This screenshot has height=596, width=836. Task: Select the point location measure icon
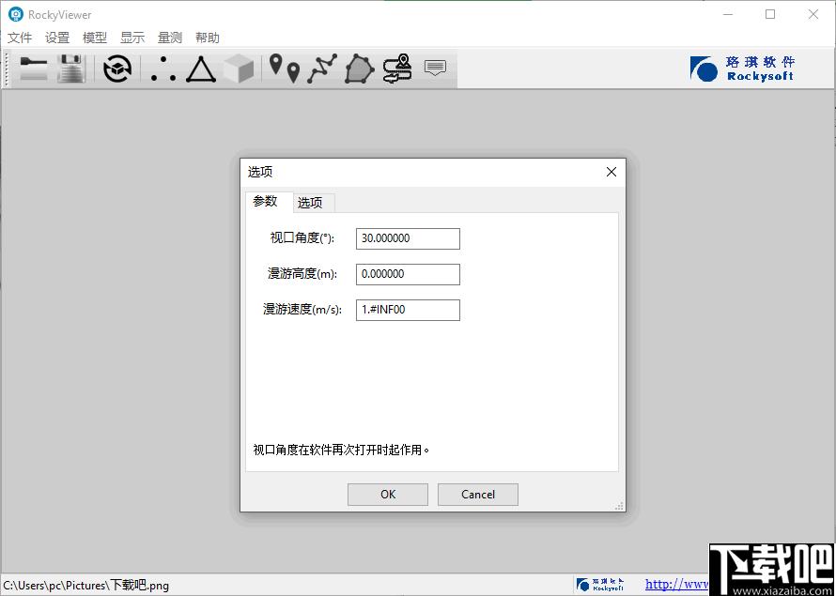tap(285, 69)
